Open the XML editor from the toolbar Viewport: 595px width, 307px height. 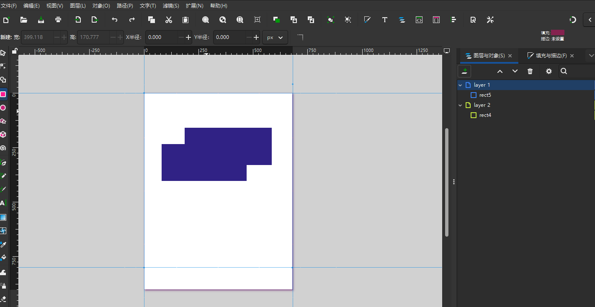(x=419, y=20)
